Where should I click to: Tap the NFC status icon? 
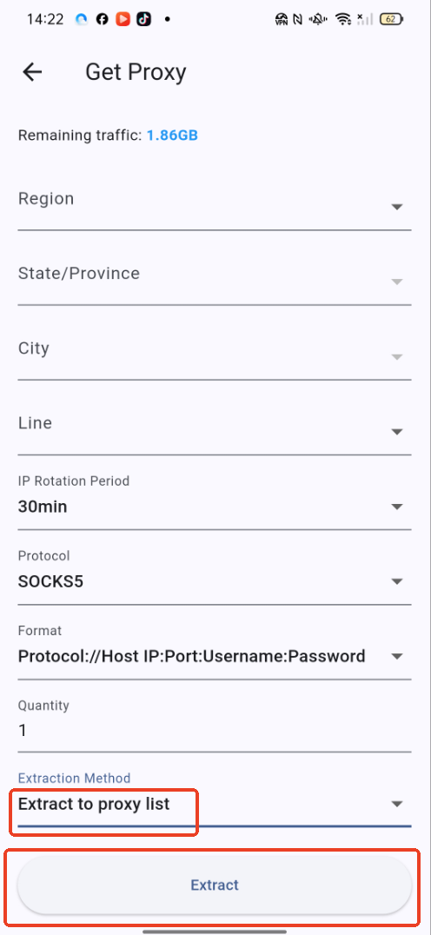click(x=297, y=20)
